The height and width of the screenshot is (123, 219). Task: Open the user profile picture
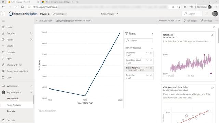click(x=215, y=14)
